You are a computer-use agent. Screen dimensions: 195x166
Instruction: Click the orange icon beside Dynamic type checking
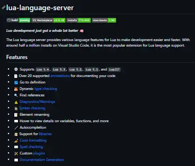click(x=16, y=89)
